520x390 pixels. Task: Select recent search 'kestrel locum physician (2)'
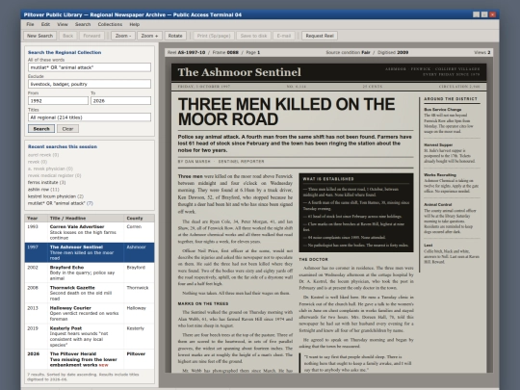pyautogui.click(x=56, y=196)
